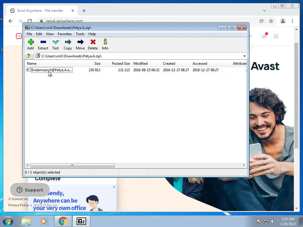
Task: Open the Send Anywhere notifications icon
Action: click(265, 36)
